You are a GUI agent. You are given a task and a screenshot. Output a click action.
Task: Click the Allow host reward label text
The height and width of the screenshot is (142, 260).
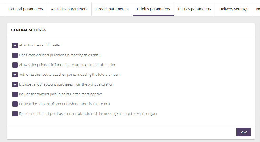pyautogui.click(x=41, y=45)
